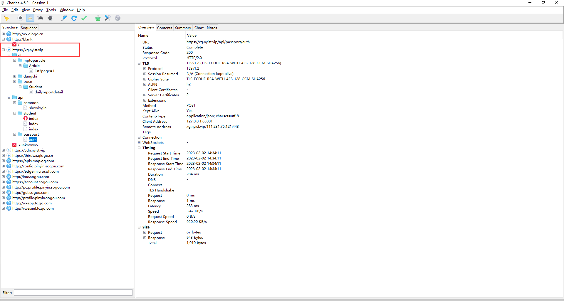Screen dimensions: 564x301
Task: Expand Server Certificates row
Action: coord(145,95)
